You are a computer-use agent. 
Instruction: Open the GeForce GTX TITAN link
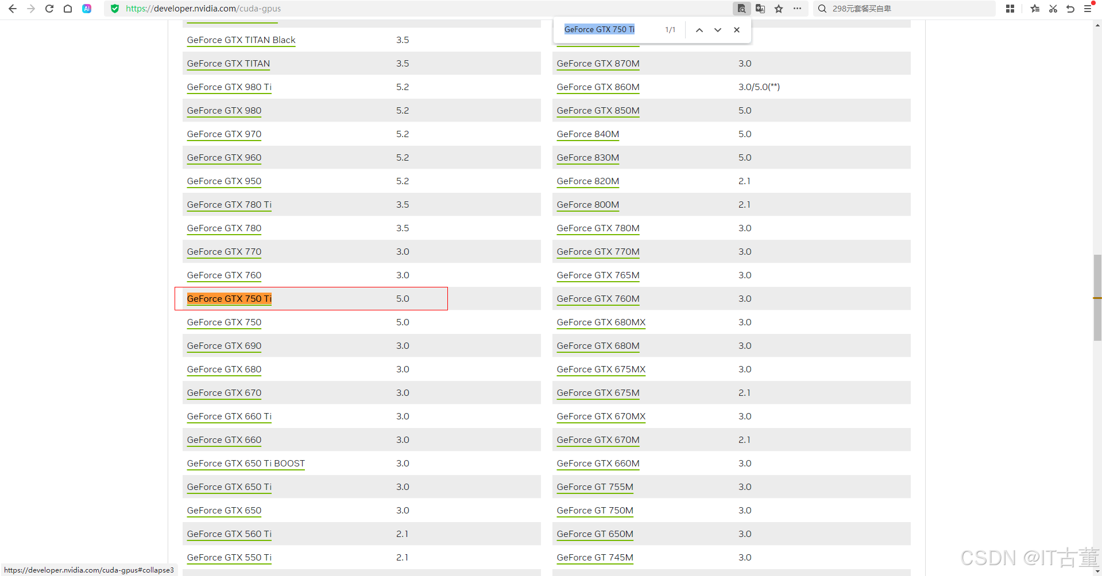coord(229,64)
